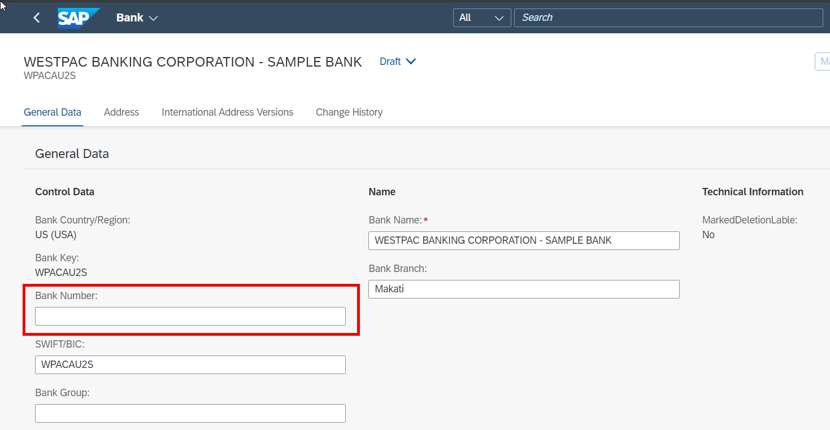The image size is (830, 430).
Task: Click the Name group heading
Action: (382, 192)
